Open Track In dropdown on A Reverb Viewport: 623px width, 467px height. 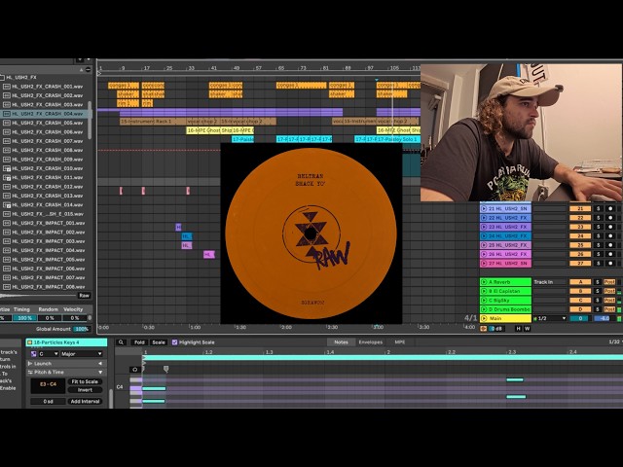pyautogui.click(x=549, y=282)
